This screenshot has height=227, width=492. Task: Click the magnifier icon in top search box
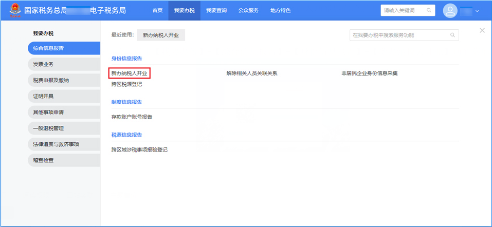[x=429, y=10]
